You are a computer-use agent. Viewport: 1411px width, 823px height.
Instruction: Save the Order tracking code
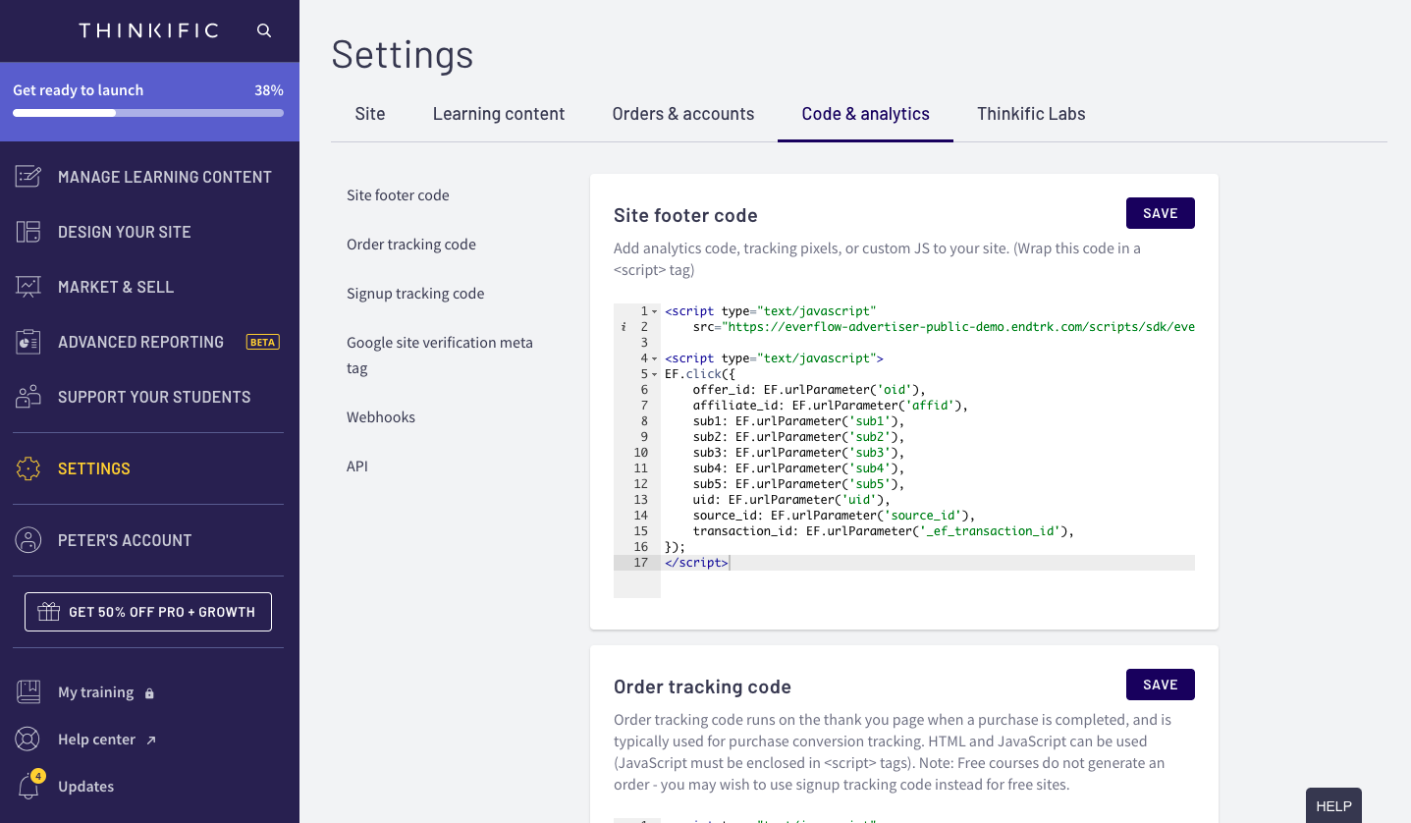tap(1160, 685)
